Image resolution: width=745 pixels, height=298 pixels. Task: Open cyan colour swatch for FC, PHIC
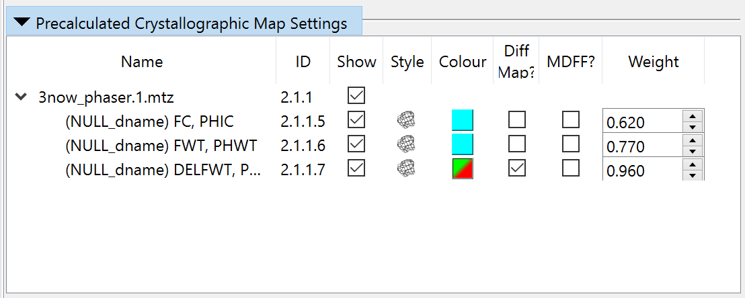tap(463, 120)
